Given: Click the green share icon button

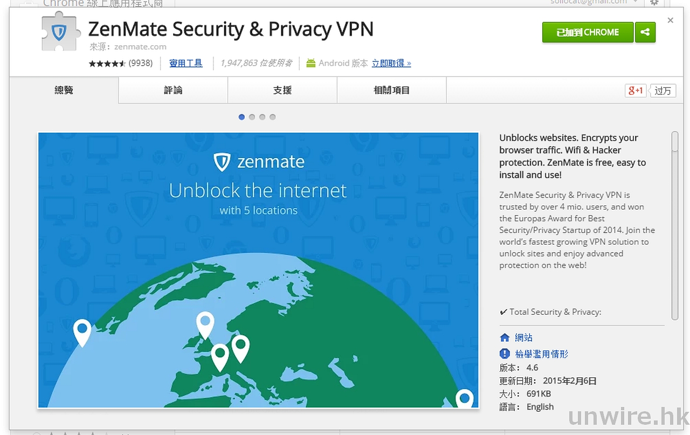Looking at the screenshot, I should 645,32.
